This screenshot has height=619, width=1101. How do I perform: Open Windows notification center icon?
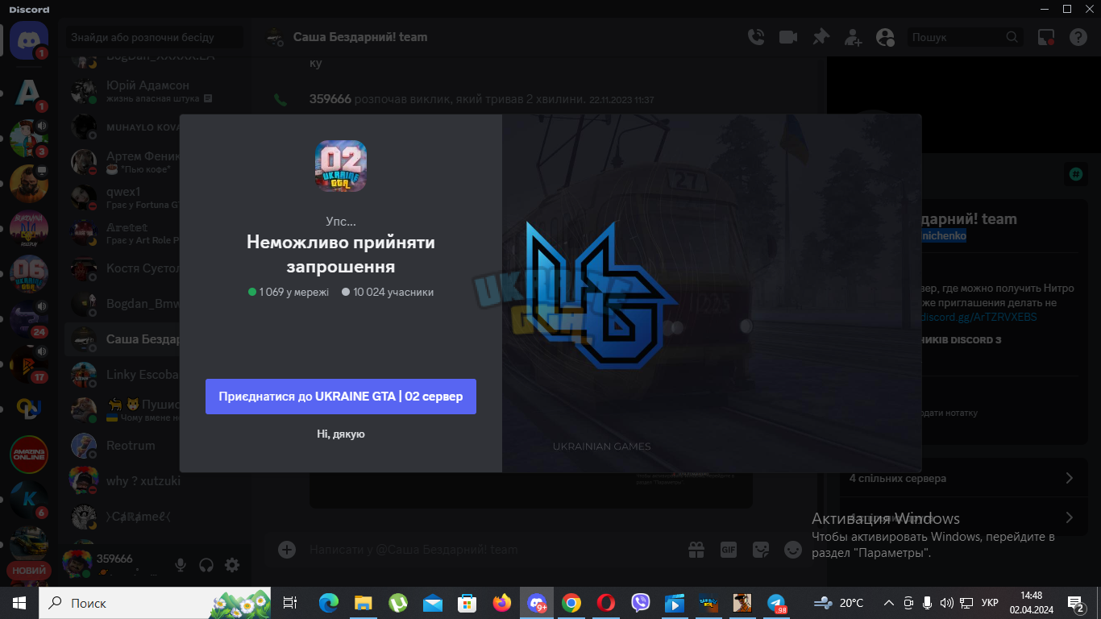[x=1075, y=603]
